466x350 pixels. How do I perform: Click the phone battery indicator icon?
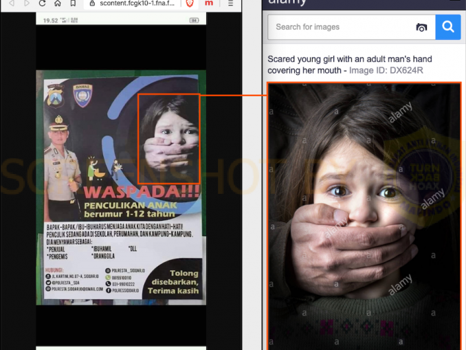click(194, 20)
